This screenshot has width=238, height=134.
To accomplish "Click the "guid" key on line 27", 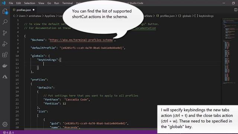I will click(55, 123).
